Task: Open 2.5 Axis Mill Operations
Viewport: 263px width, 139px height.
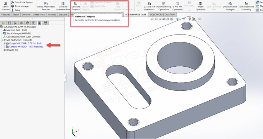Action: (149, 6)
